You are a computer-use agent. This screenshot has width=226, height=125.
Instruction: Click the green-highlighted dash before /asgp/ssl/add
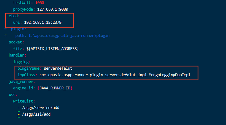pyautogui.click(x=19, y=114)
